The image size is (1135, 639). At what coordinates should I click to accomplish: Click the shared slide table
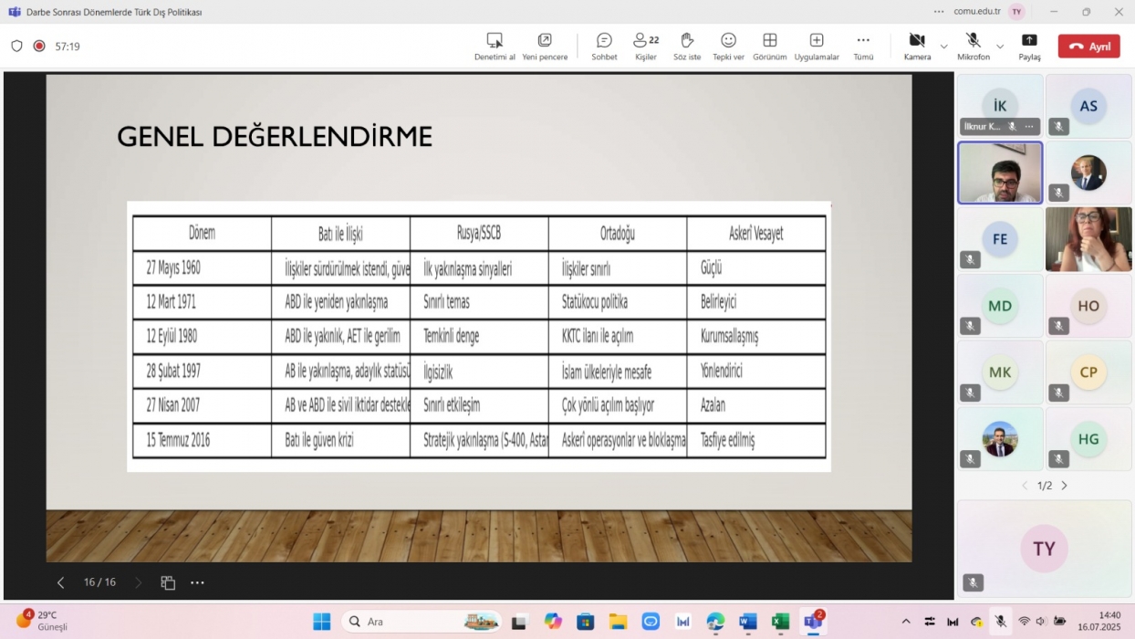point(479,336)
